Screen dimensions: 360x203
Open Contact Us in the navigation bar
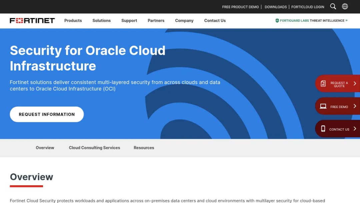pos(215,20)
